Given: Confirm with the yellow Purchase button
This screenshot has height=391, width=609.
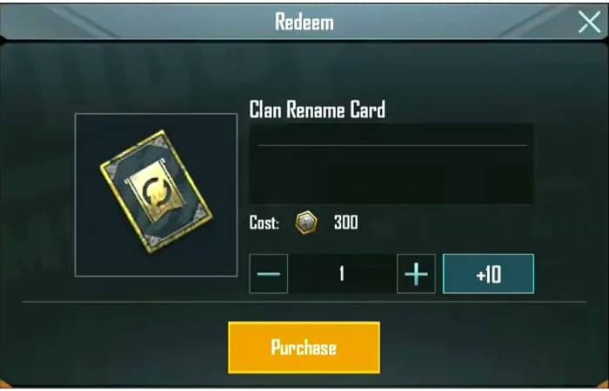Looking at the screenshot, I should point(304,348).
